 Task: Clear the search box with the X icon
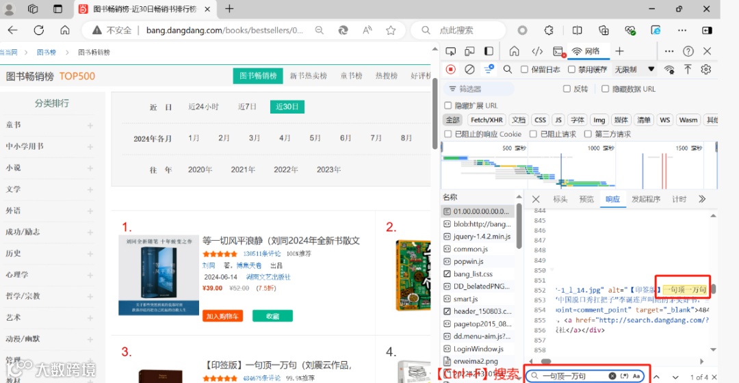(612, 376)
